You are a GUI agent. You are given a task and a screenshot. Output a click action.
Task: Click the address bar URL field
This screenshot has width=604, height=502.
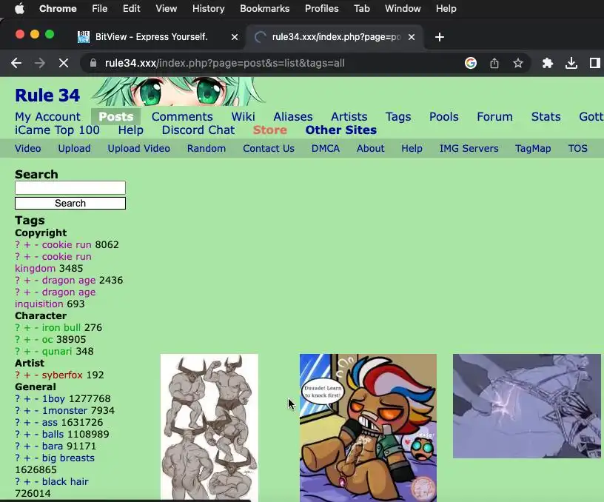click(x=224, y=63)
